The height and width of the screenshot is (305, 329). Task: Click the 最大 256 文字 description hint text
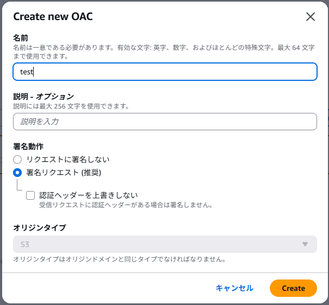[71, 106]
